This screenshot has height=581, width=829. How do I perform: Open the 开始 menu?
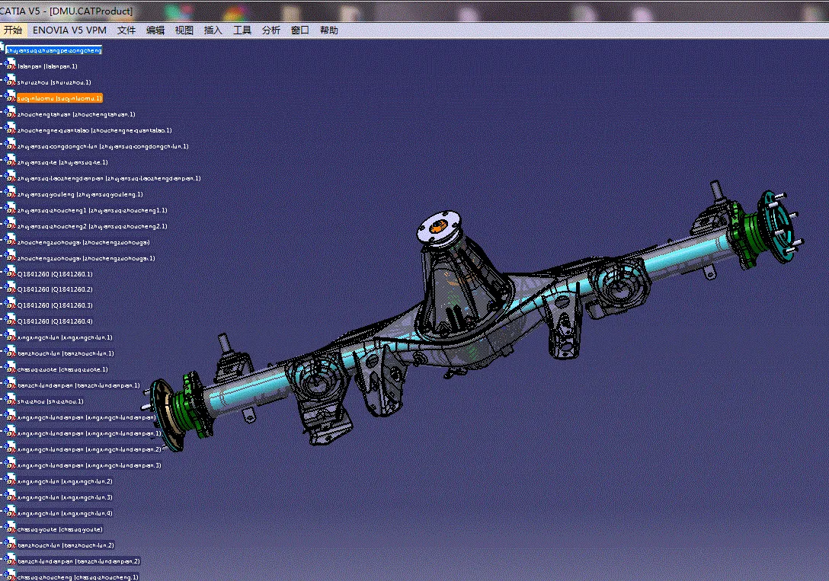[13, 30]
